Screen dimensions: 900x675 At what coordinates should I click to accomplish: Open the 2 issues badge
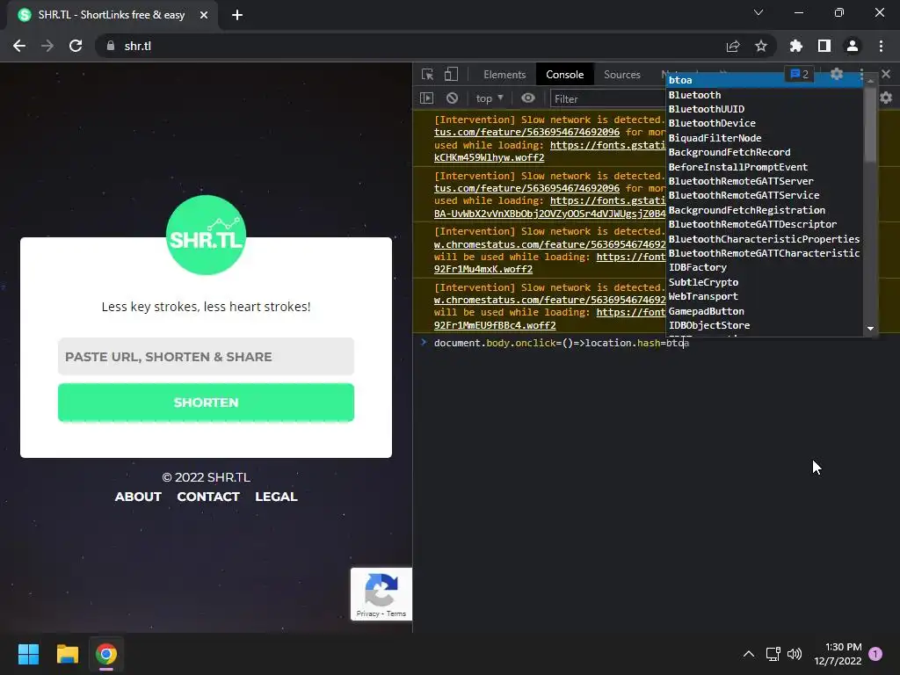coord(799,74)
